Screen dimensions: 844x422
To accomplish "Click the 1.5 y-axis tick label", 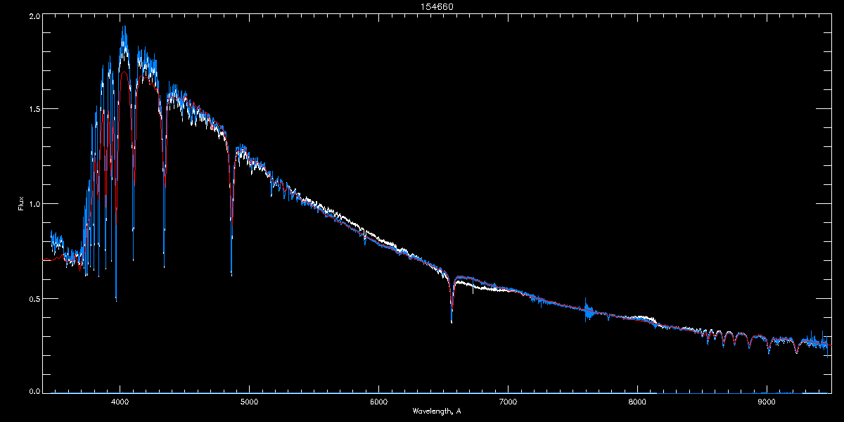I will (34, 109).
